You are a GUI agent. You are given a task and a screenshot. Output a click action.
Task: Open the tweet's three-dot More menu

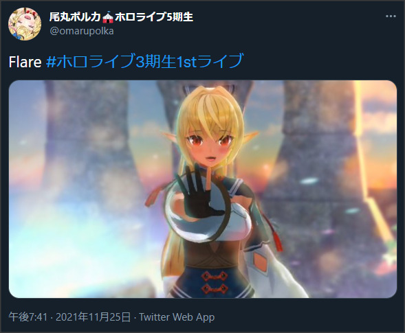(391, 16)
